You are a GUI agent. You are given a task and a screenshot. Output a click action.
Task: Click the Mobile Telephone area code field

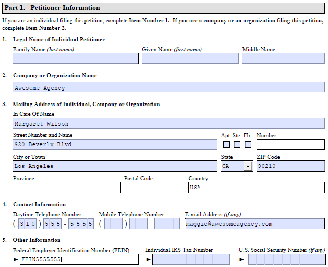tap(113, 224)
